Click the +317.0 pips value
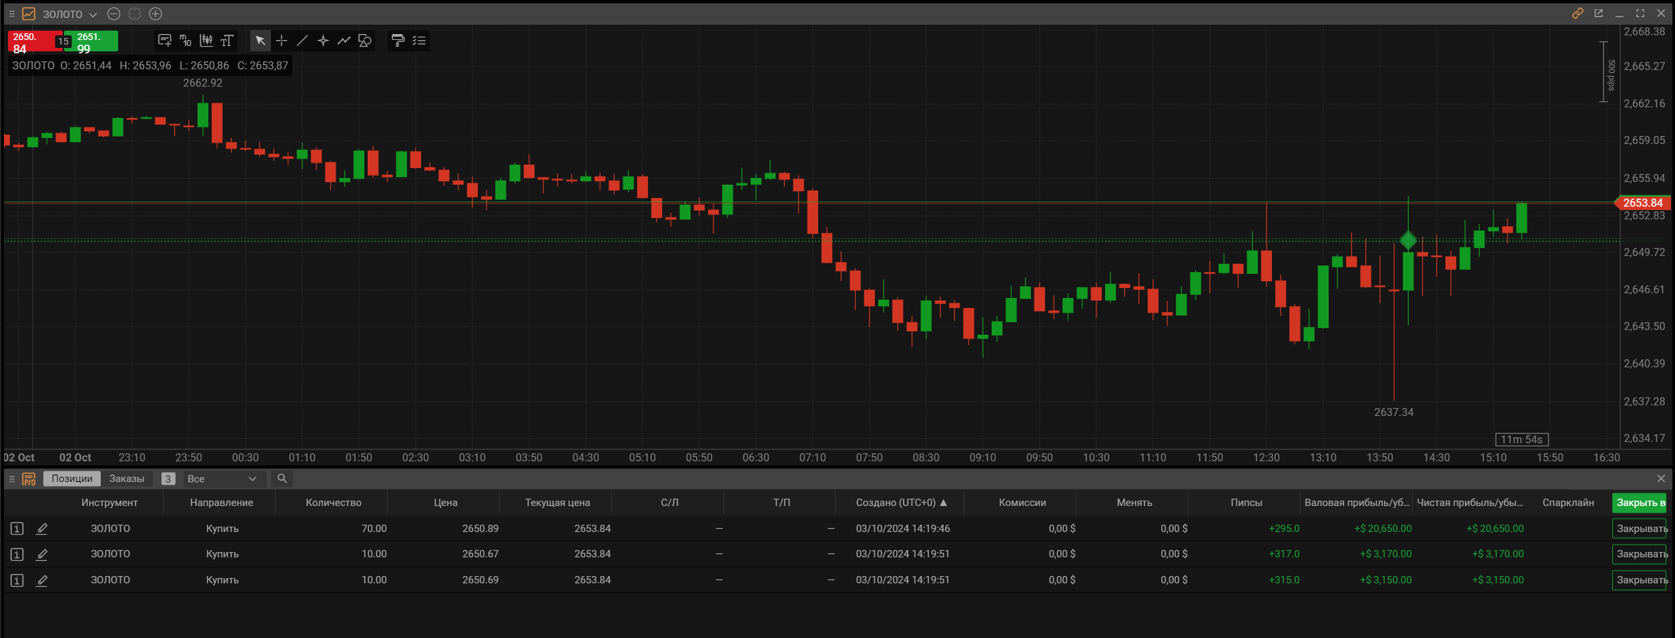 point(1284,554)
